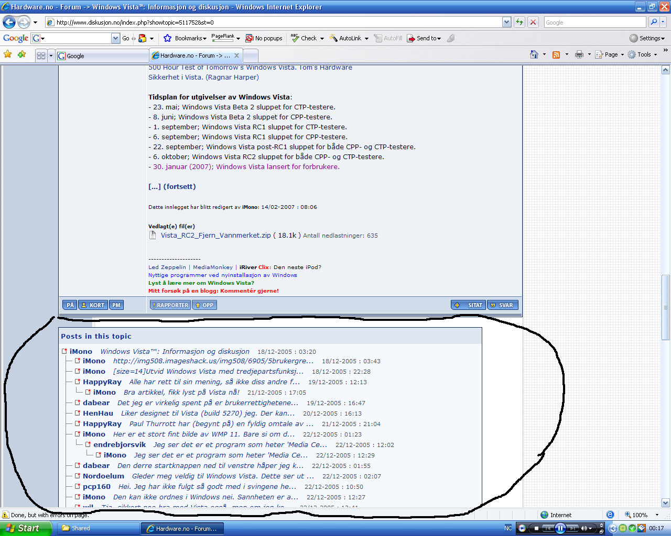Click the Home page icon

click(534, 54)
